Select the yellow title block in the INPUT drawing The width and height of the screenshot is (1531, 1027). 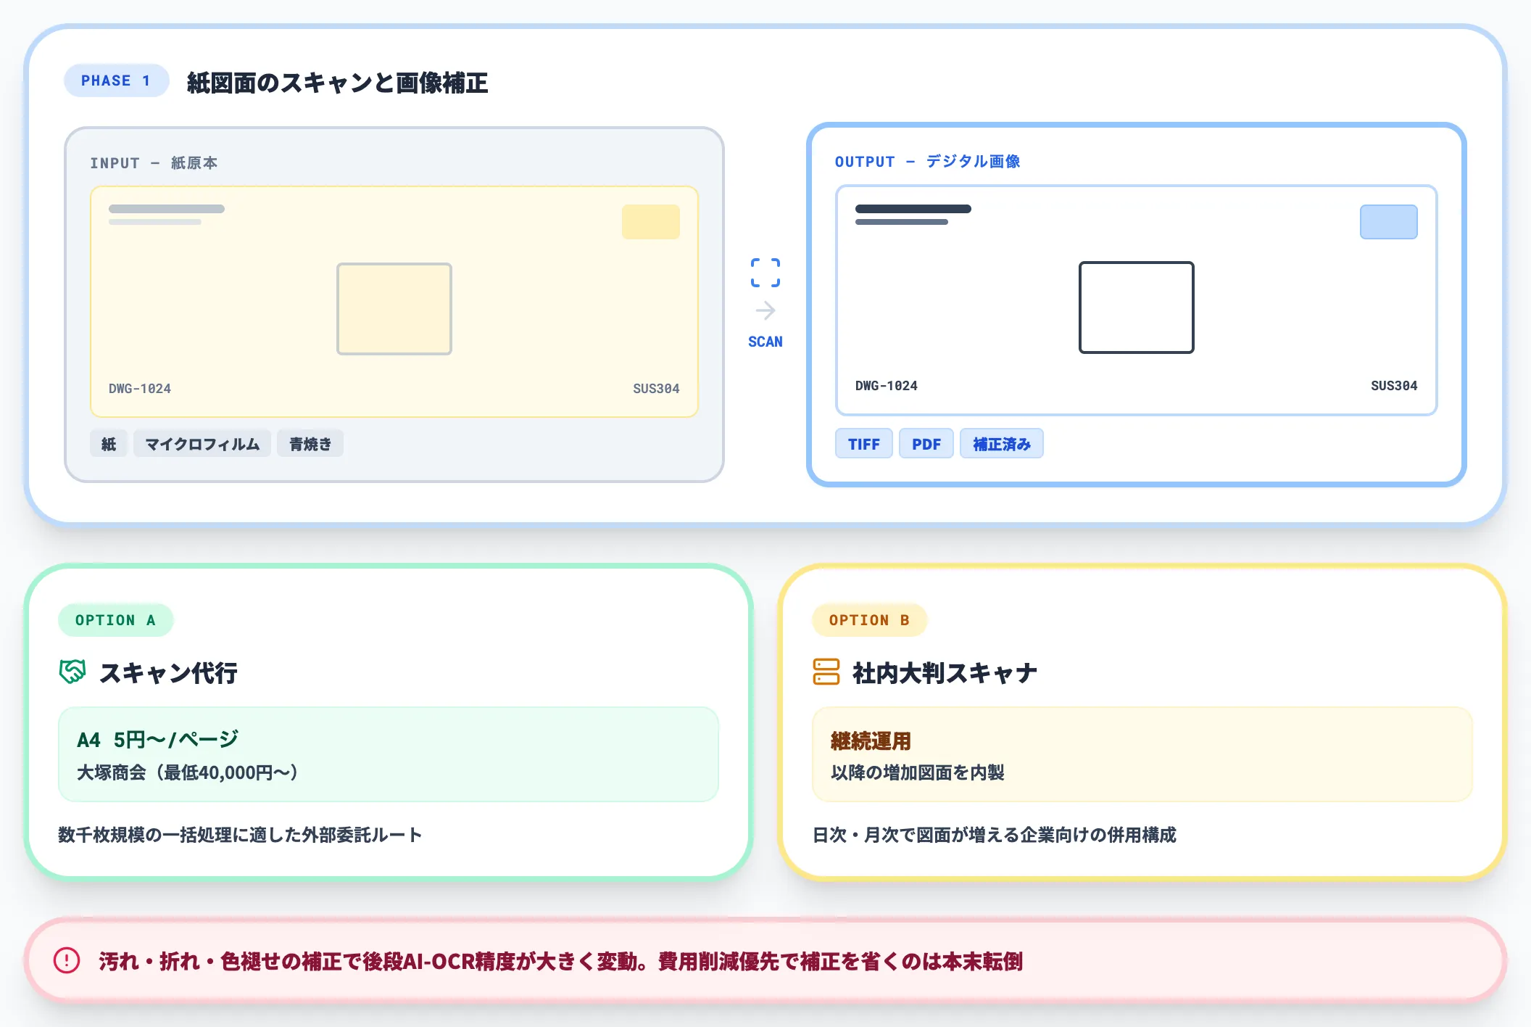click(x=650, y=222)
